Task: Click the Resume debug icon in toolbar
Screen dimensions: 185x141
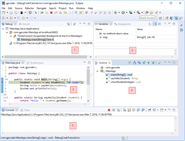Action: pyautogui.click(x=42, y=12)
